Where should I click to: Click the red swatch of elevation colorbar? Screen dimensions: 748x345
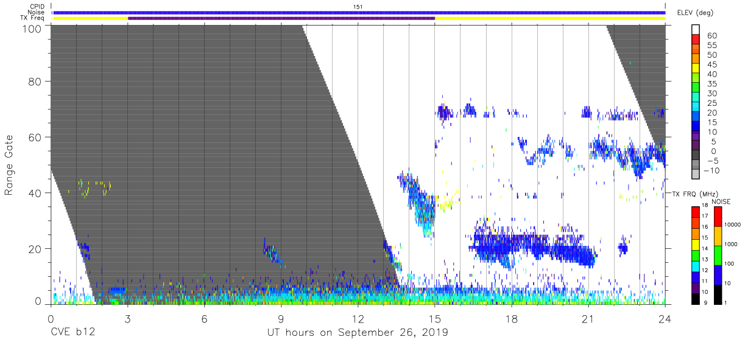coord(696,38)
